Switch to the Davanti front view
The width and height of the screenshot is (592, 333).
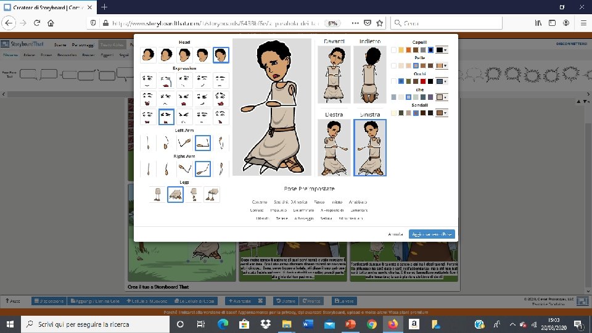click(334, 75)
